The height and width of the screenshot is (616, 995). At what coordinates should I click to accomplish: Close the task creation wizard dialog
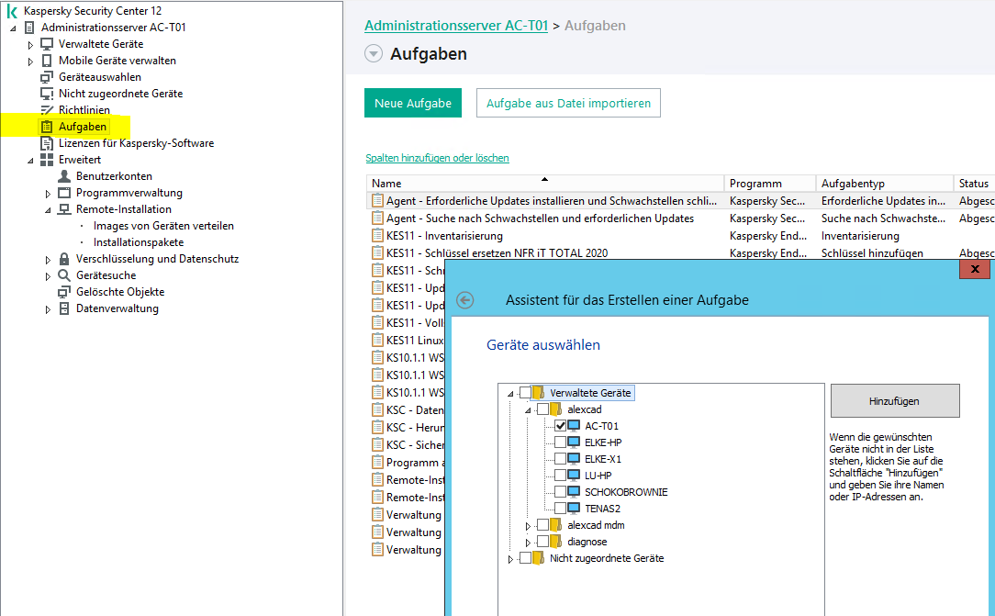pyautogui.click(x=976, y=269)
